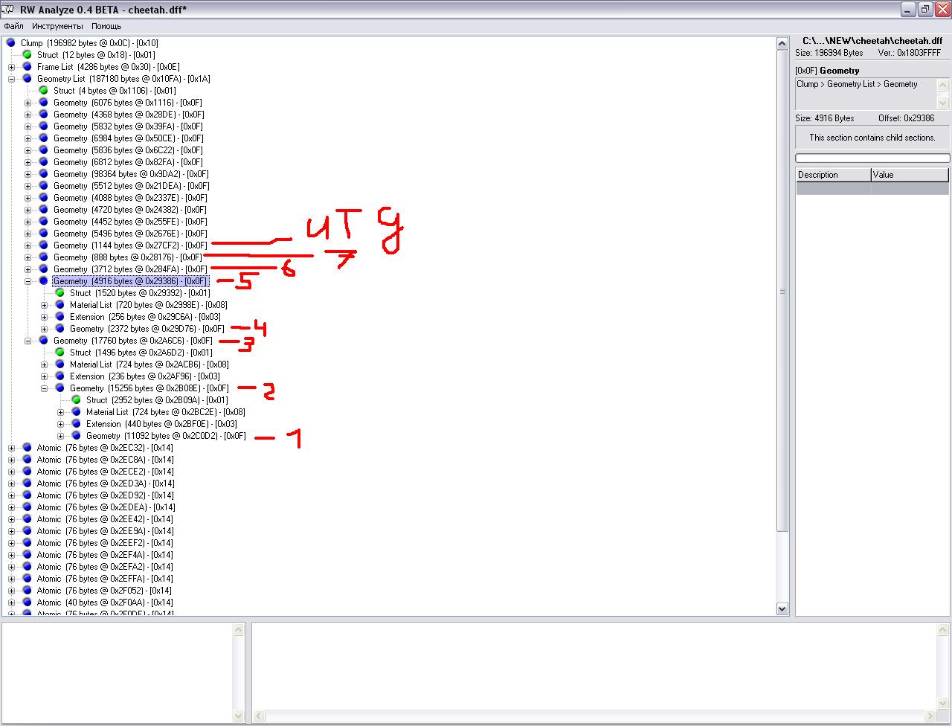Select row "Atomic (76 bytes @ 0x2ECE2)"

105,472
